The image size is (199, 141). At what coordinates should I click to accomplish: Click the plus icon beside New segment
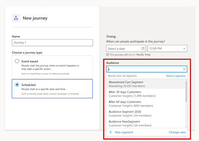tap(110, 132)
